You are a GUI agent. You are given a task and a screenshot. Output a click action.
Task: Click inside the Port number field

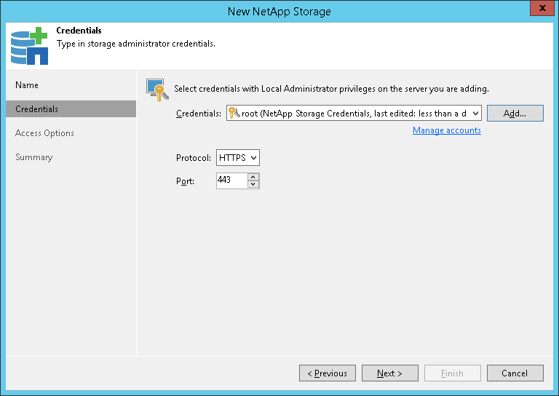pyautogui.click(x=232, y=181)
